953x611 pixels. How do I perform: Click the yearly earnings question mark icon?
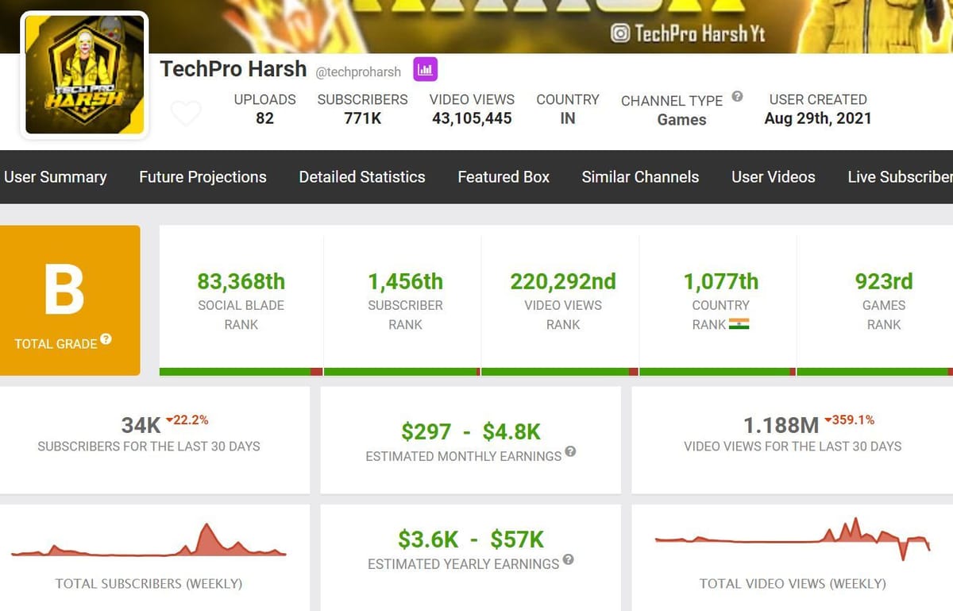(x=569, y=562)
